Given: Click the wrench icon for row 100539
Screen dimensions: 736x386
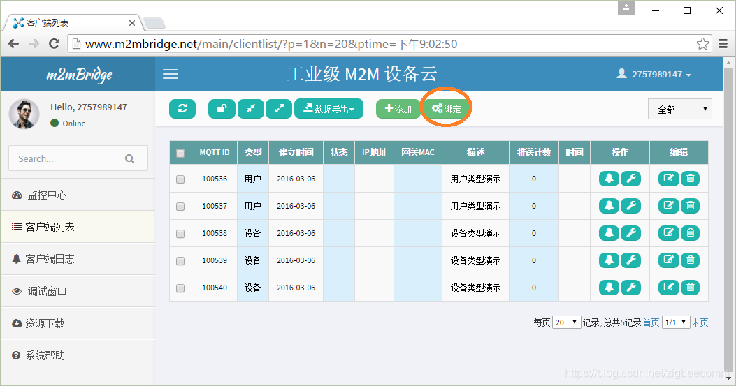Looking at the screenshot, I should pyautogui.click(x=630, y=260).
